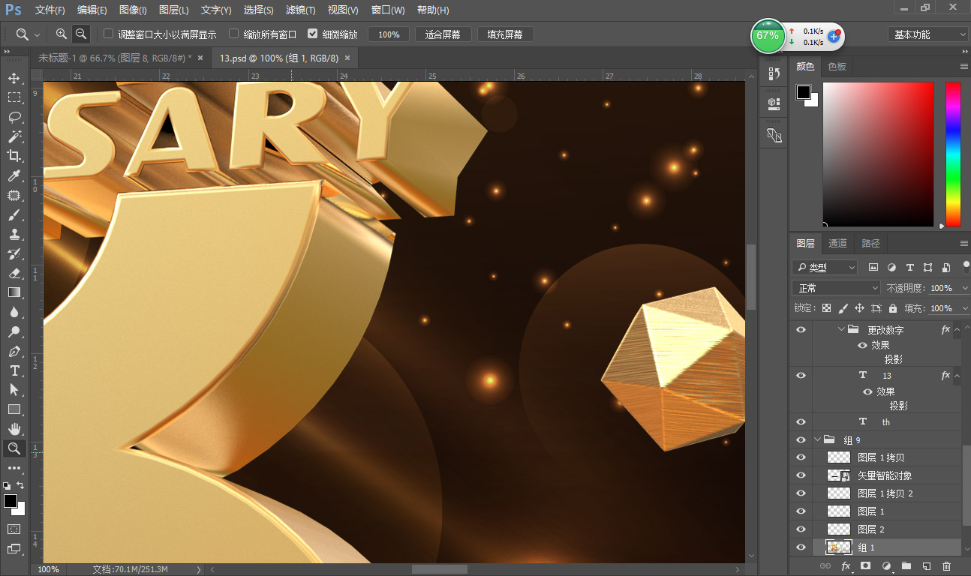Create a new layer icon
971x576 pixels.
coord(926,566)
